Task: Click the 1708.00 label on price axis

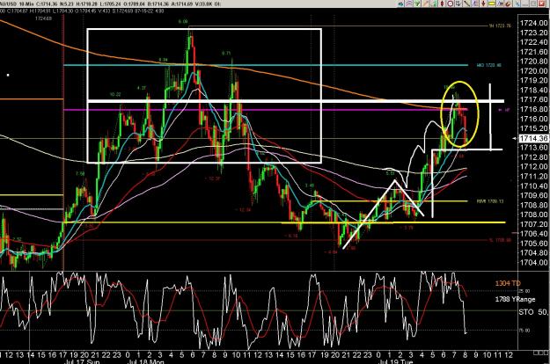Action: pos(533,215)
